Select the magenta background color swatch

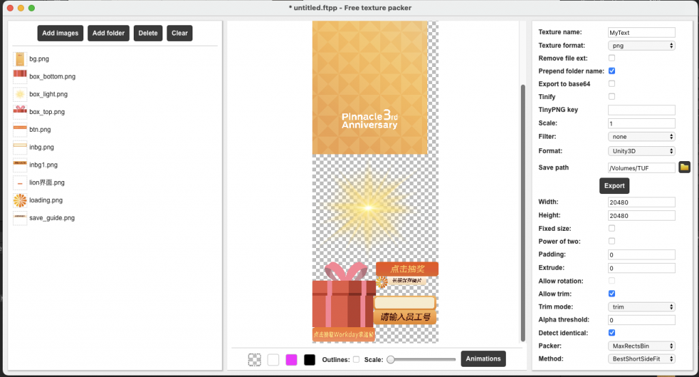(291, 359)
